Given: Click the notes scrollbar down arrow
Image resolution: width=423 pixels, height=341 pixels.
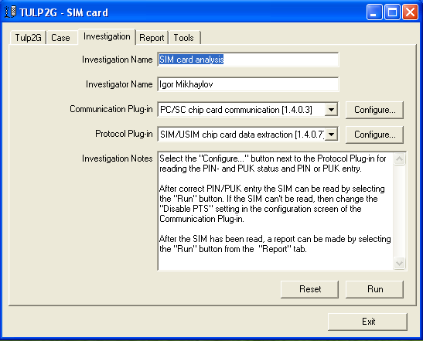Looking at the screenshot, I should tap(399, 263).
